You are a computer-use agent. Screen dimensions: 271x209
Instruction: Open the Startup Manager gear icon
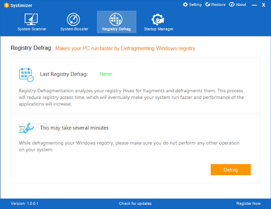pyautogui.click(x=158, y=19)
